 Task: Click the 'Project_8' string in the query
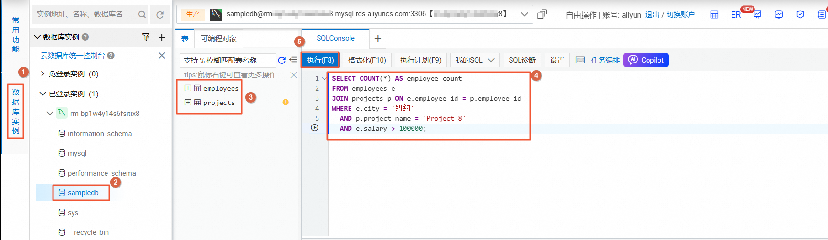point(444,118)
